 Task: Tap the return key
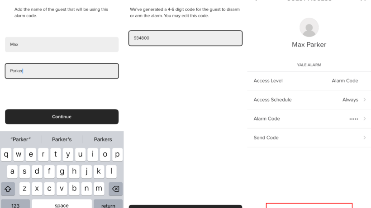tap(108, 204)
